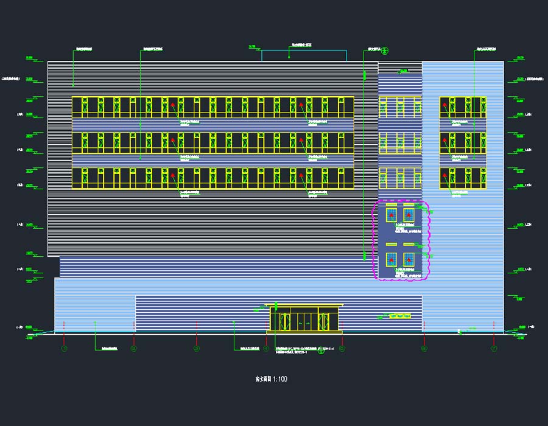
Task: Select the third grid axis bubble from left
Action: (x=196, y=349)
